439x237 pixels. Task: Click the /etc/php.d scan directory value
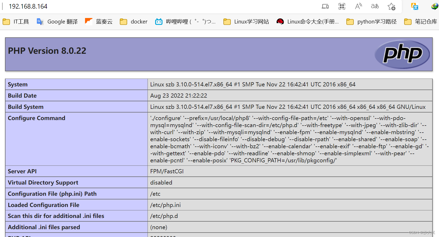click(x=164, y=216)
